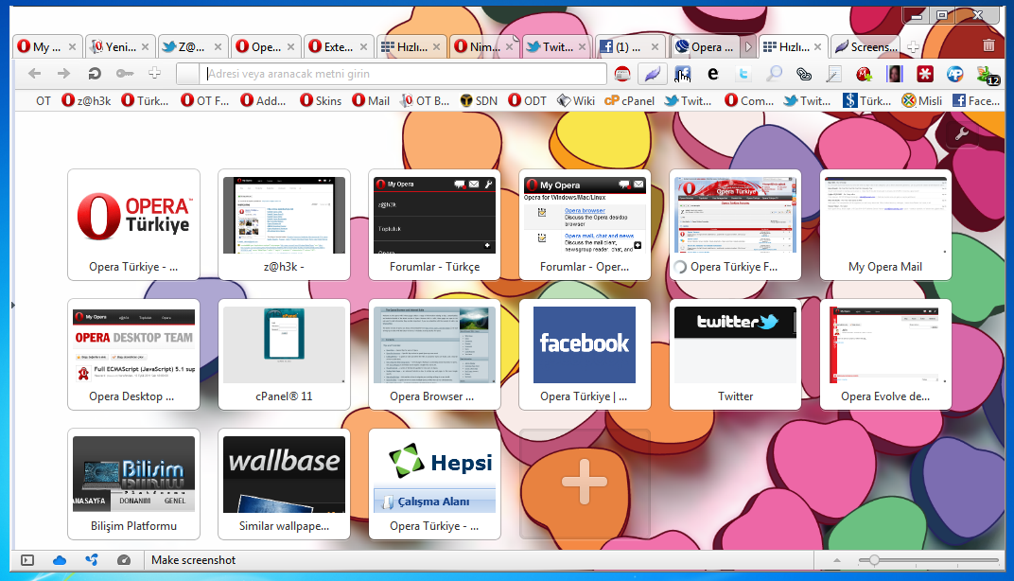Viewport: 1014px width, 581px height.
Task: Open the cPanel bookmark
Action: click(629, 101)
